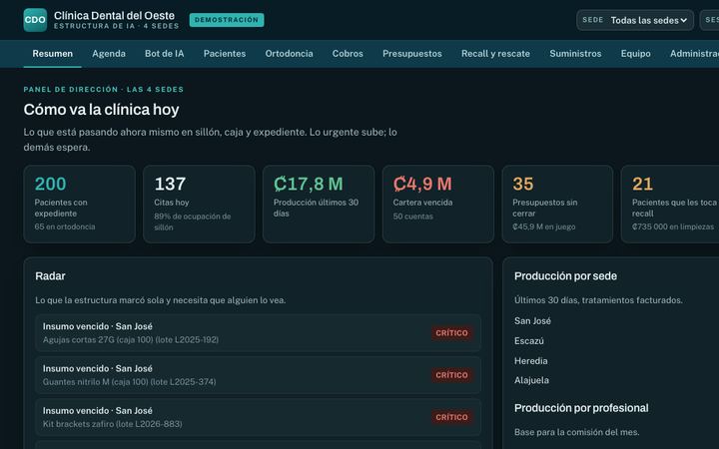The width and height of the screenshot is (719, 449).
Task: Click the Crítico badge on Kit brackets row
Action: point(451,417)
